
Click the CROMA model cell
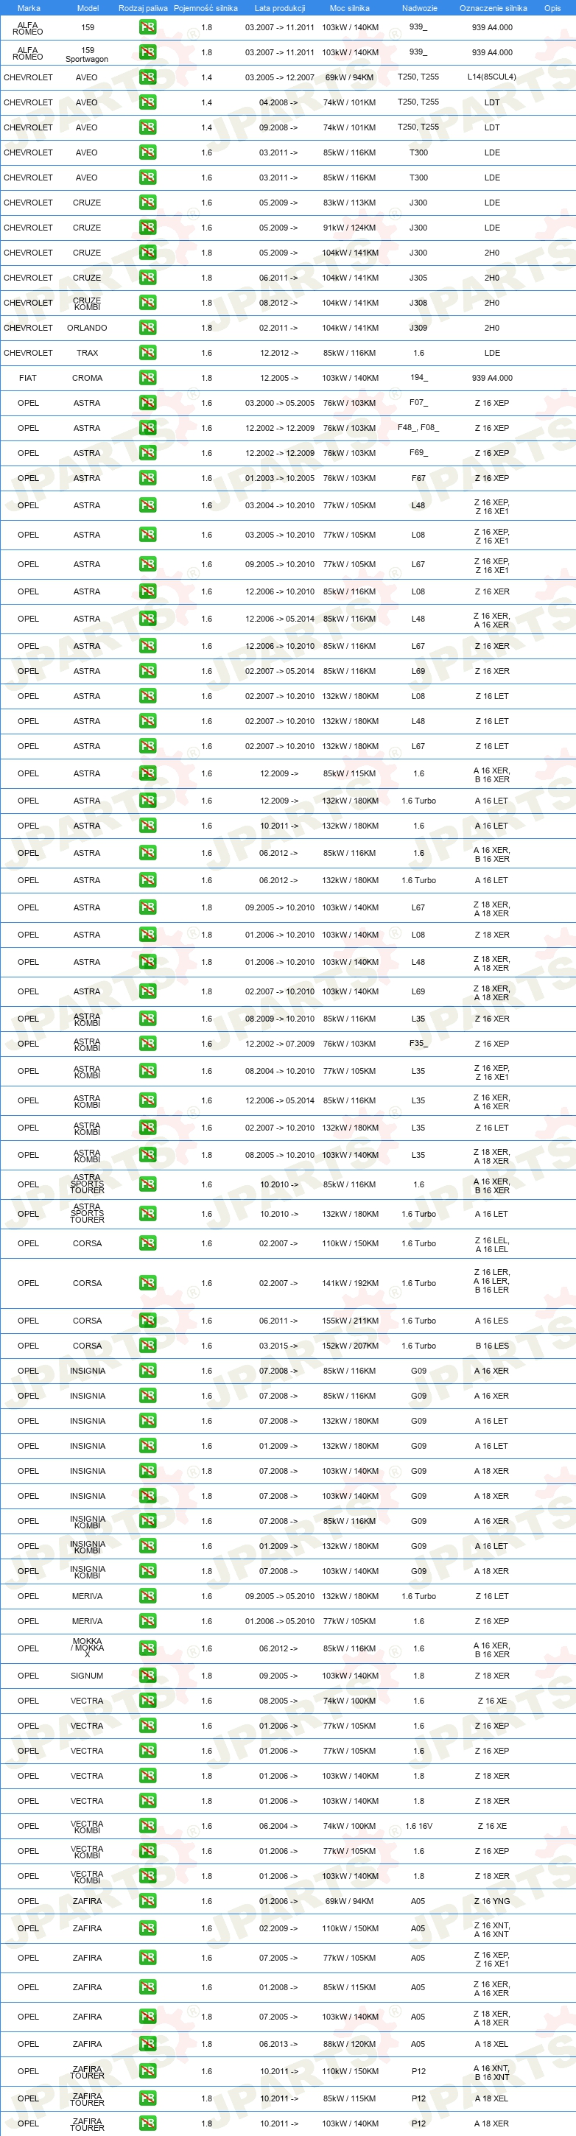click(87, 377)
